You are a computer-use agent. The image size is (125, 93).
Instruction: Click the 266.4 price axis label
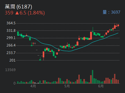pyautogui.click(x=11, y=45)
